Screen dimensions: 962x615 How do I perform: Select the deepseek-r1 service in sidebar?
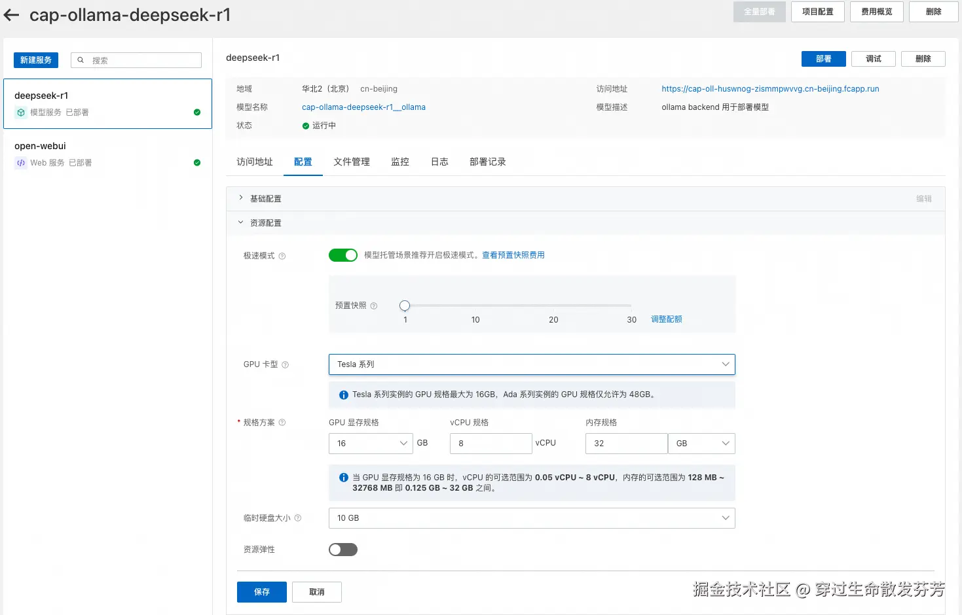[x=107, y=104]
